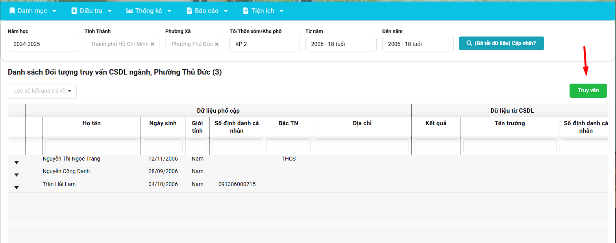Select the Tổ/Thôn xóm/Khu phố field
Screen dimensions: 616x243
265,44
